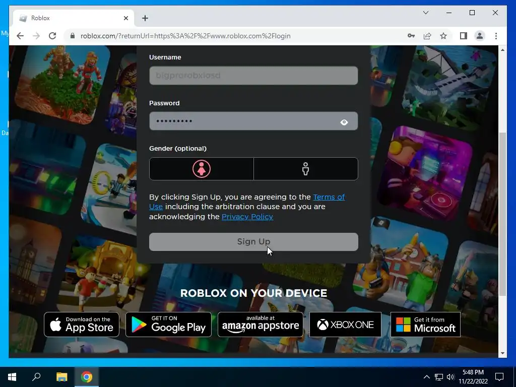Open Chrome profile avatar

coord(480,36)
